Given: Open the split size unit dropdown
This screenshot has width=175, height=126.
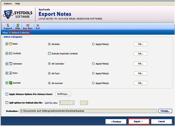Looking at the screenshot, I should [x=84, y=103].
